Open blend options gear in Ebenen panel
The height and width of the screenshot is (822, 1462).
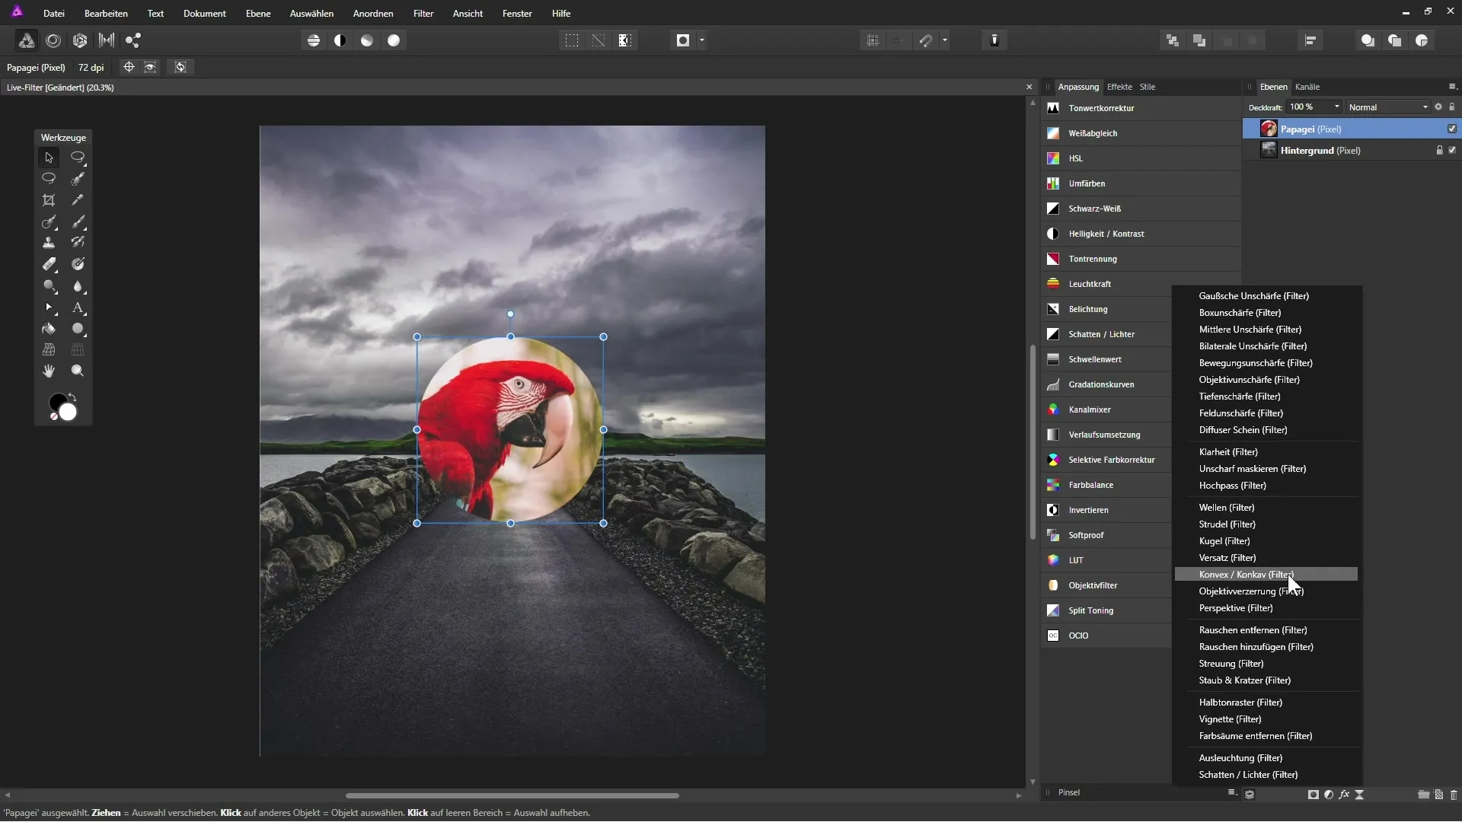click(1438, 107)
